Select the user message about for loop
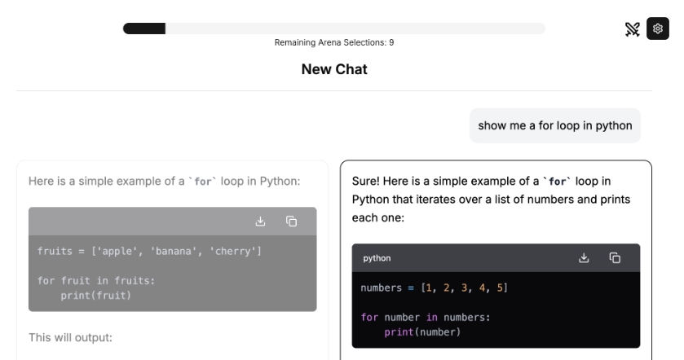 click(554, 125)
